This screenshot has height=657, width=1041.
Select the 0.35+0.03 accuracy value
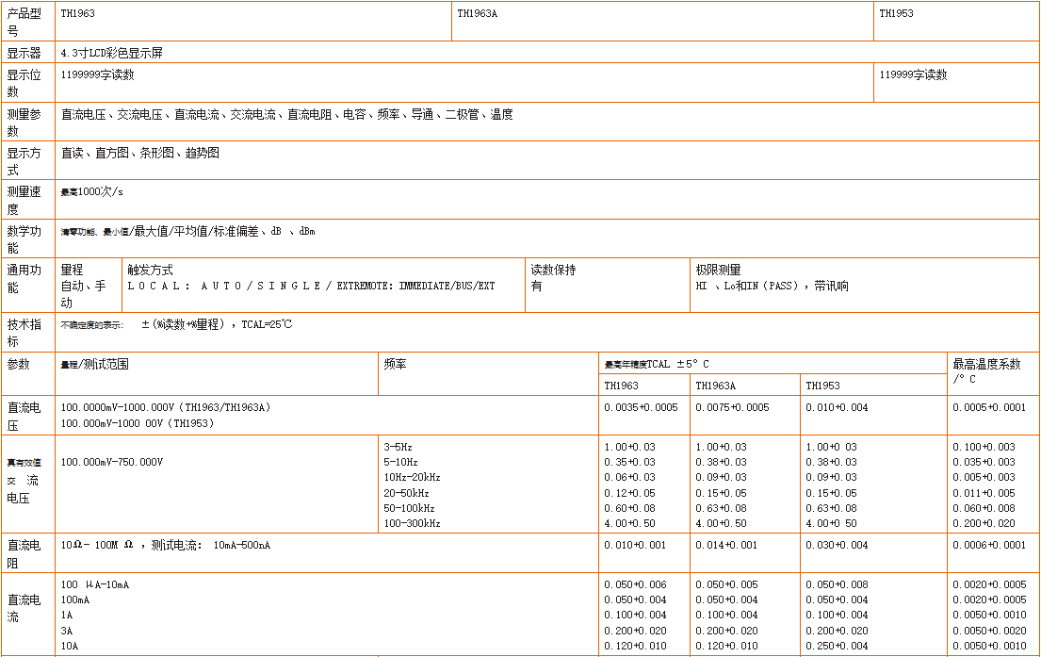(630, 463)
